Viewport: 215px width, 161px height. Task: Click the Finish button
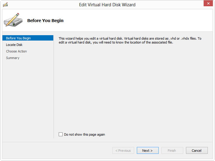tap(172, 151)
